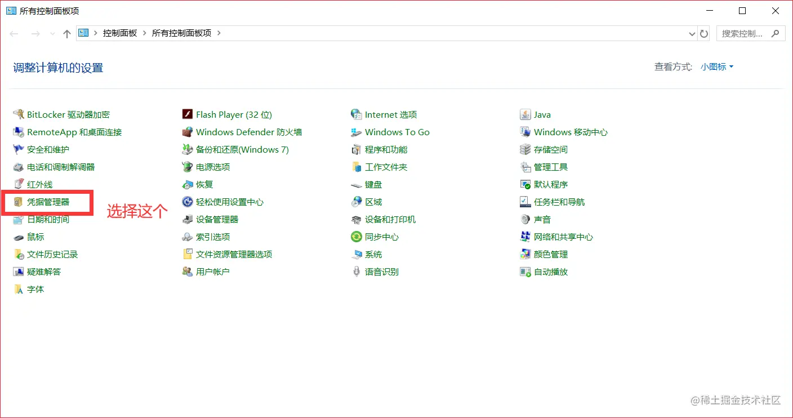Click the 备份和还原 icon
Screen dimensions: 793x418
pos(188,149)
